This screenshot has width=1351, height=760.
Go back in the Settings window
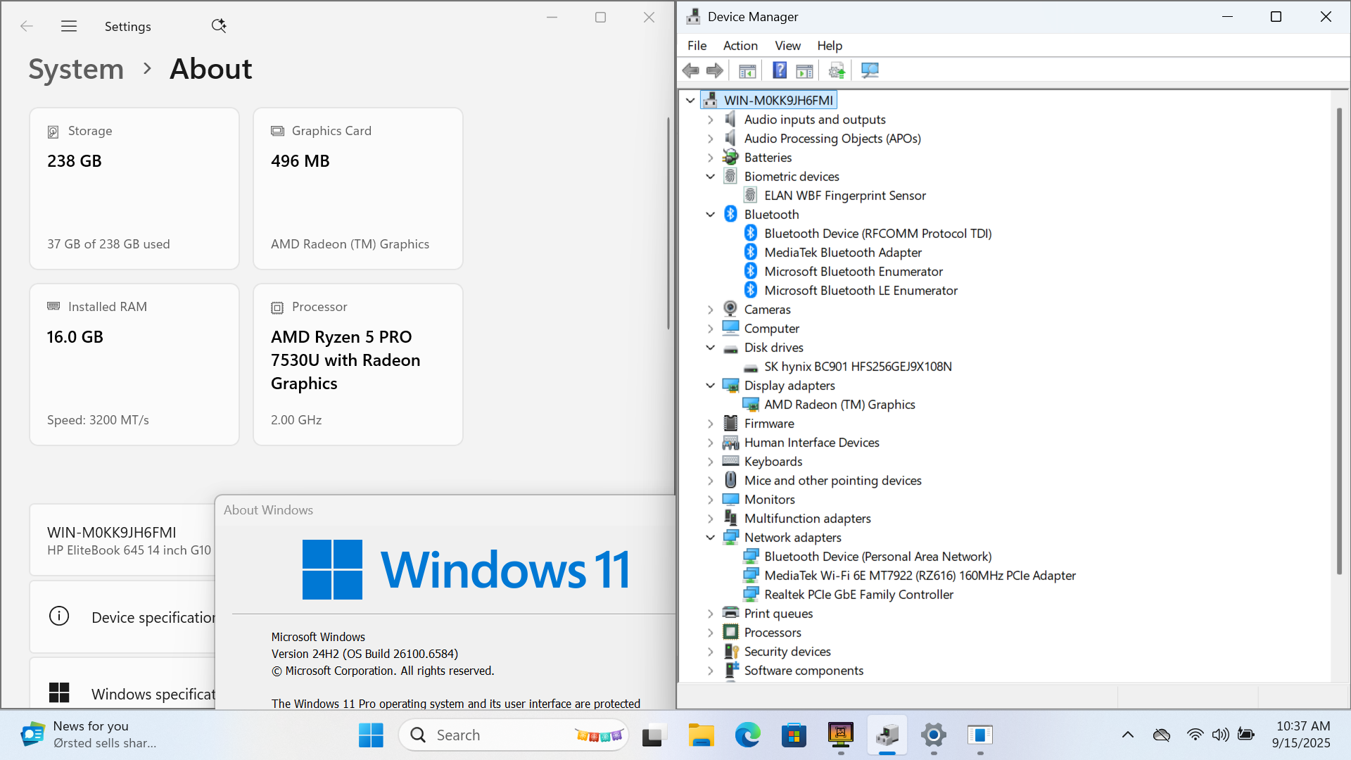coord(27,26)
